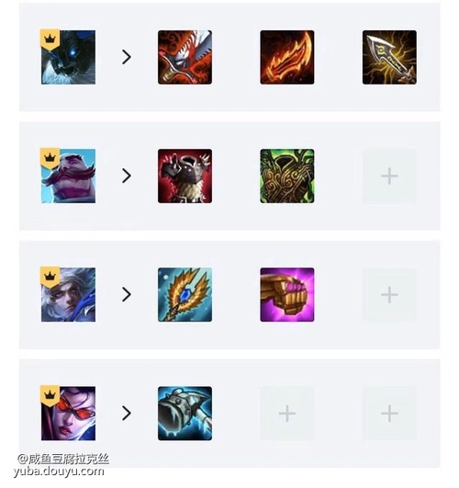The height and width of the screenshot is (488, 459).
Task: Click the golden feather staff item icon
Action: pos(185,295)
